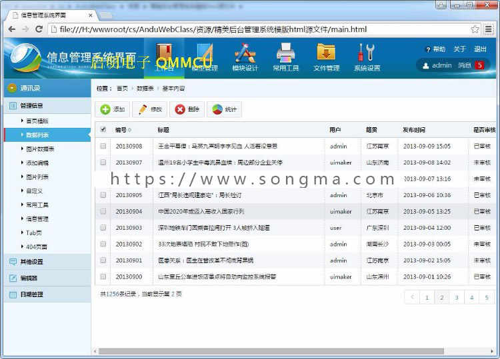Viewport: 500px width, 359px height.
Task: Open 自定义 in the sidebar
Action: 34,190
